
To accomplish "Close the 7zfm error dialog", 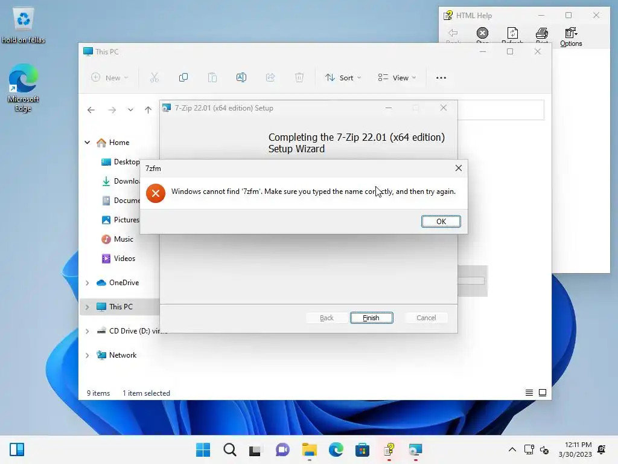I will pyautogui.click(x=459, y=168).
